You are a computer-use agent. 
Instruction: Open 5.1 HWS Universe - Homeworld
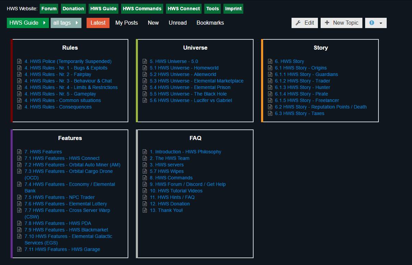pos(184,68)
